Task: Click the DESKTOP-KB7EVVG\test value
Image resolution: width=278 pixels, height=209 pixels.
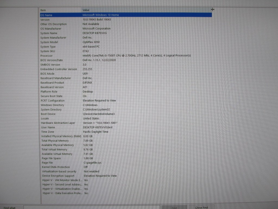Action: click(98, 127)
